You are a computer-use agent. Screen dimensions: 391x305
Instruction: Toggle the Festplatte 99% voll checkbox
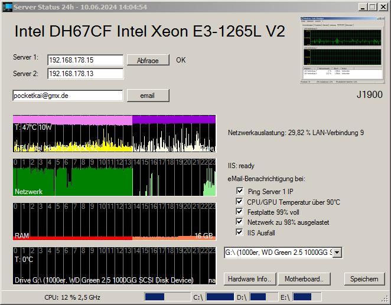pyautogui.click(x=240, y=212)
